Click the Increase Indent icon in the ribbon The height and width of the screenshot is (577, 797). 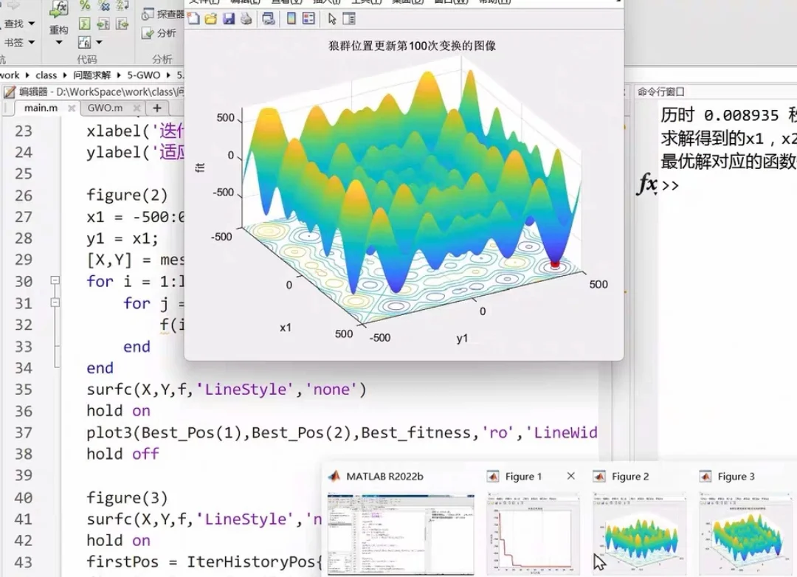click(104, 24)
